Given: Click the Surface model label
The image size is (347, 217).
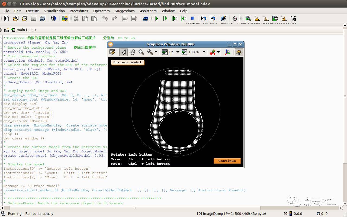Looking at the screenshot, I should 127,62.
